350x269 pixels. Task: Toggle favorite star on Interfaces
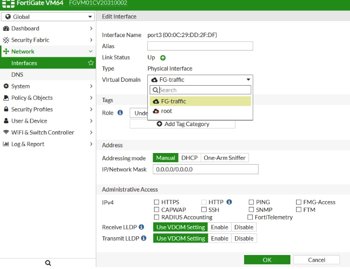click(91, 63)
